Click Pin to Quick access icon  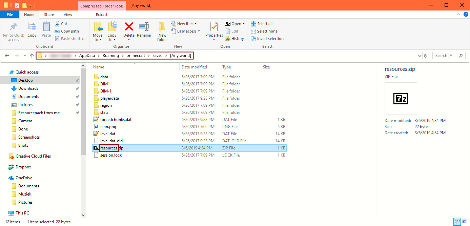(x=14, y=27)
